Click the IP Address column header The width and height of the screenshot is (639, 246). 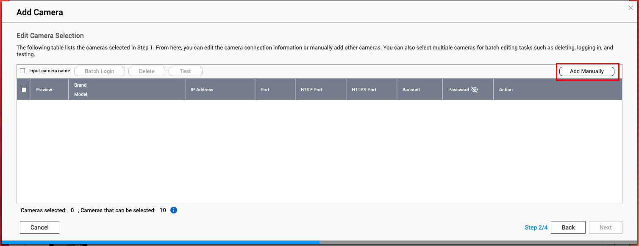[x=202, y=90]
